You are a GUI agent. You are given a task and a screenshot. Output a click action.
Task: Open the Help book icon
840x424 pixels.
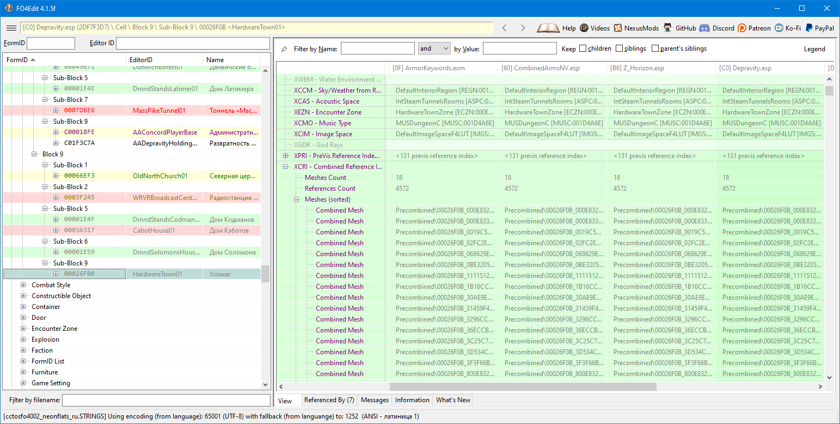coord(548,28)
